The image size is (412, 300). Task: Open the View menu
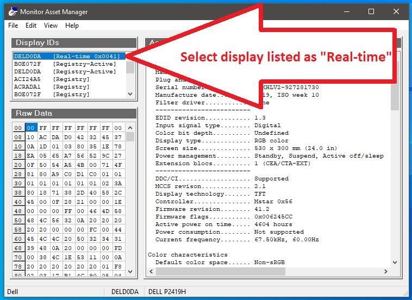[x=51, y=26]
